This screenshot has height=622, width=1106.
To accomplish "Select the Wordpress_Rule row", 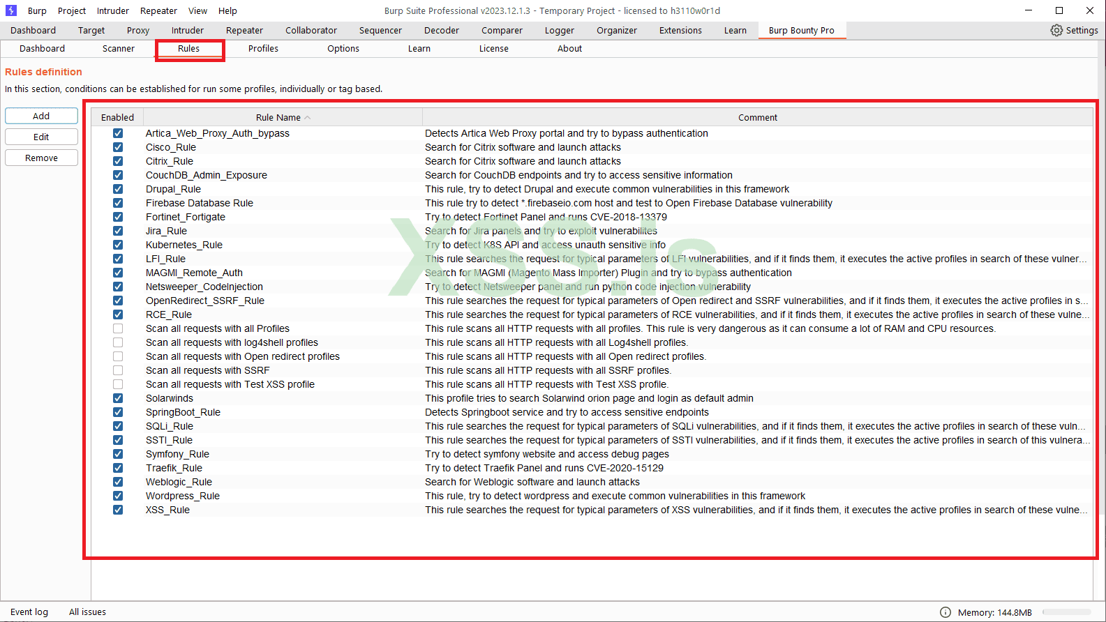I will [x=592, y=496].
